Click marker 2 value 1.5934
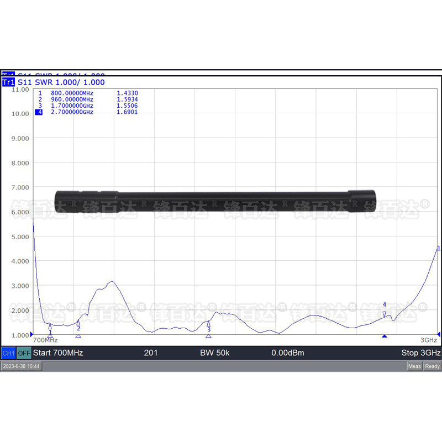The image size is (442, 442). pos(128,99)
